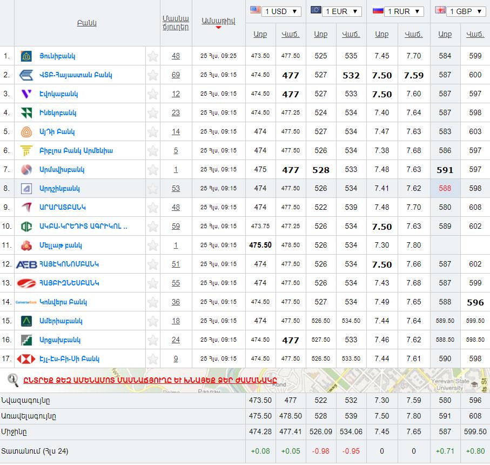The image size is (490, 465).
Task: Sort by Ամսաթիվ date column header
Action: pos(218,21)
